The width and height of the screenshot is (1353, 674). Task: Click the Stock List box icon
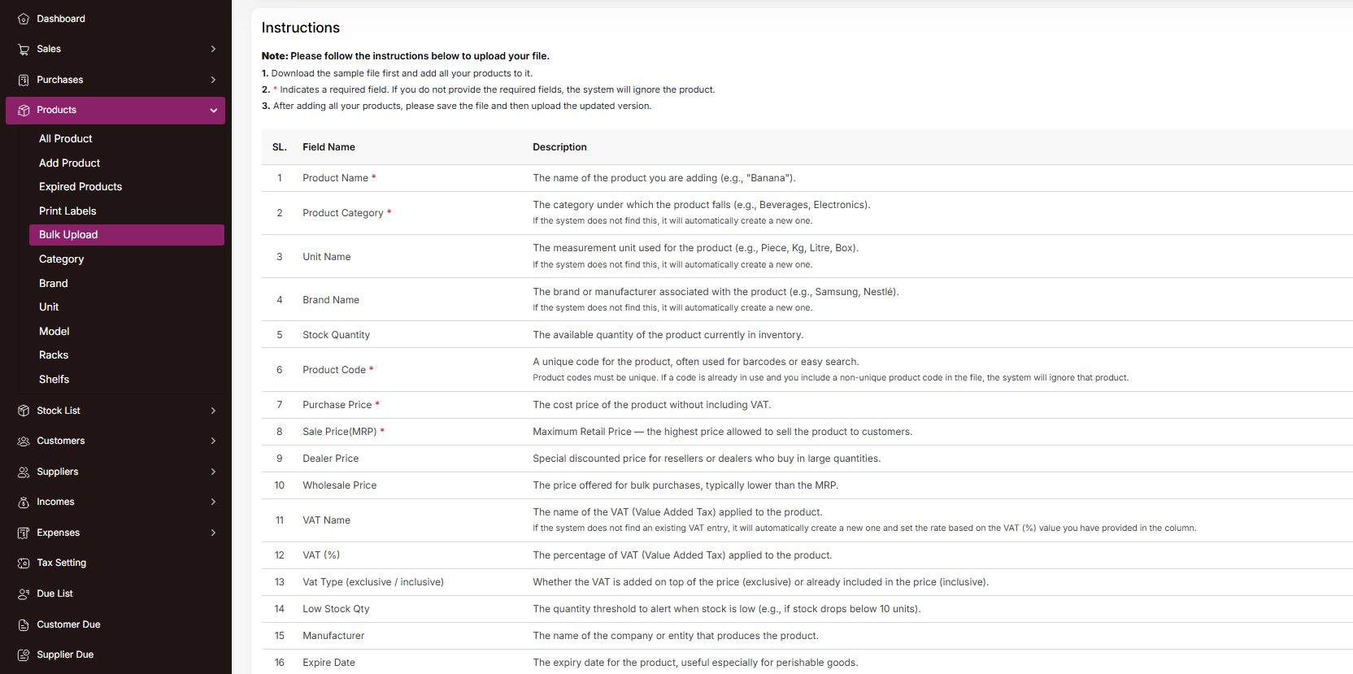point(24,411)
